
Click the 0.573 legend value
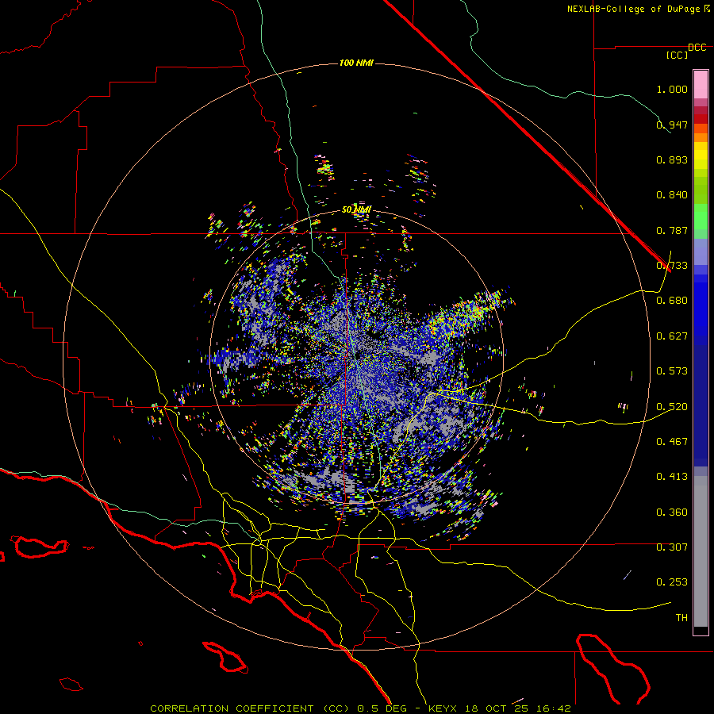point(672,371)
